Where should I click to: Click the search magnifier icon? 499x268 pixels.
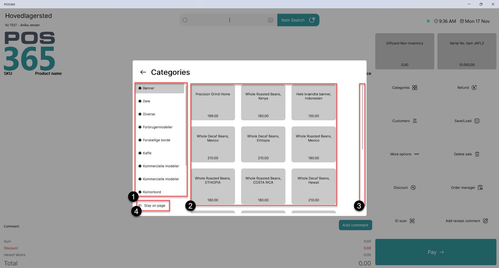[x=185, y=20]
